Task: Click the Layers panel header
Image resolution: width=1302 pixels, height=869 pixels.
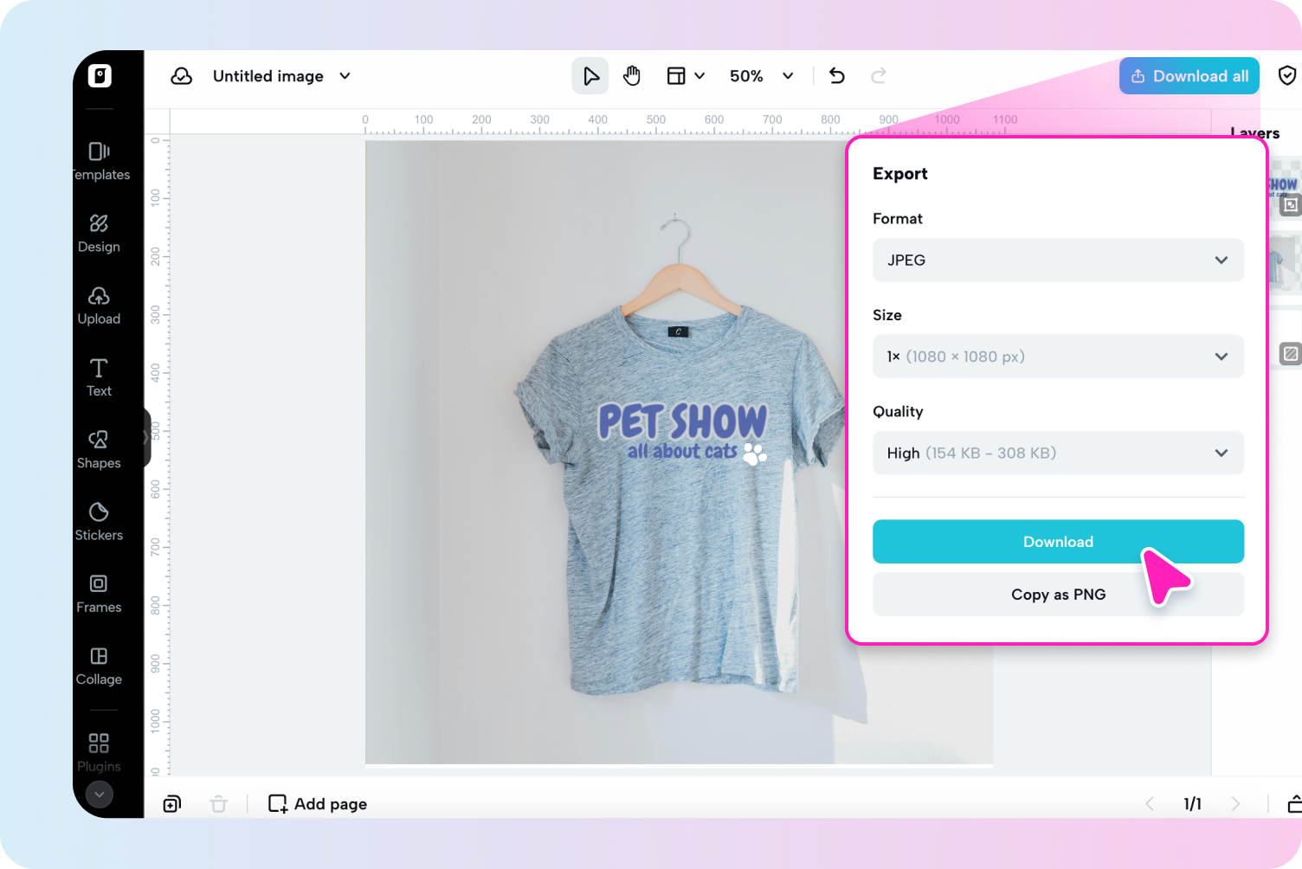Action: 1254,132
